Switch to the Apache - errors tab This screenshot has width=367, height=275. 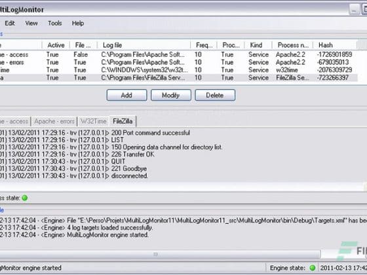coord(54,121)
